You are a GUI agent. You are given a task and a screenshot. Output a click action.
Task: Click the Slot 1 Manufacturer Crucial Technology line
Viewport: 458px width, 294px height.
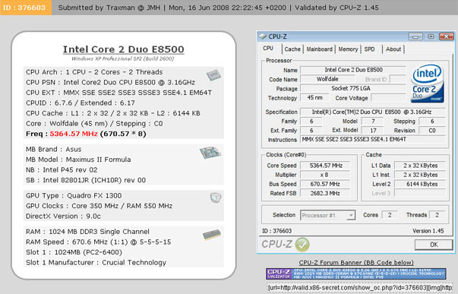96,262
